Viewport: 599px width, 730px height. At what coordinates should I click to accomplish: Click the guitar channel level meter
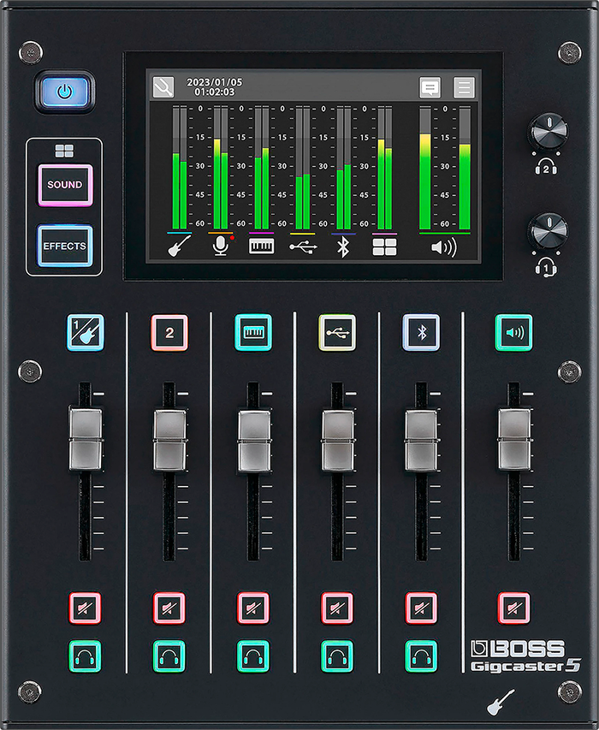pos(179,168)
